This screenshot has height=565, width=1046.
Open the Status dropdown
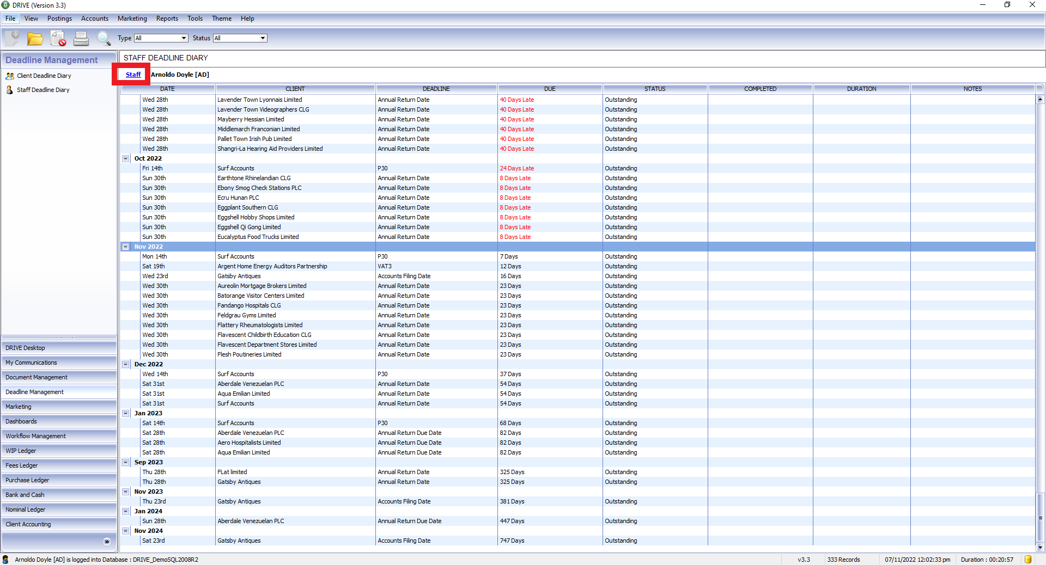(x=240, y=38)
